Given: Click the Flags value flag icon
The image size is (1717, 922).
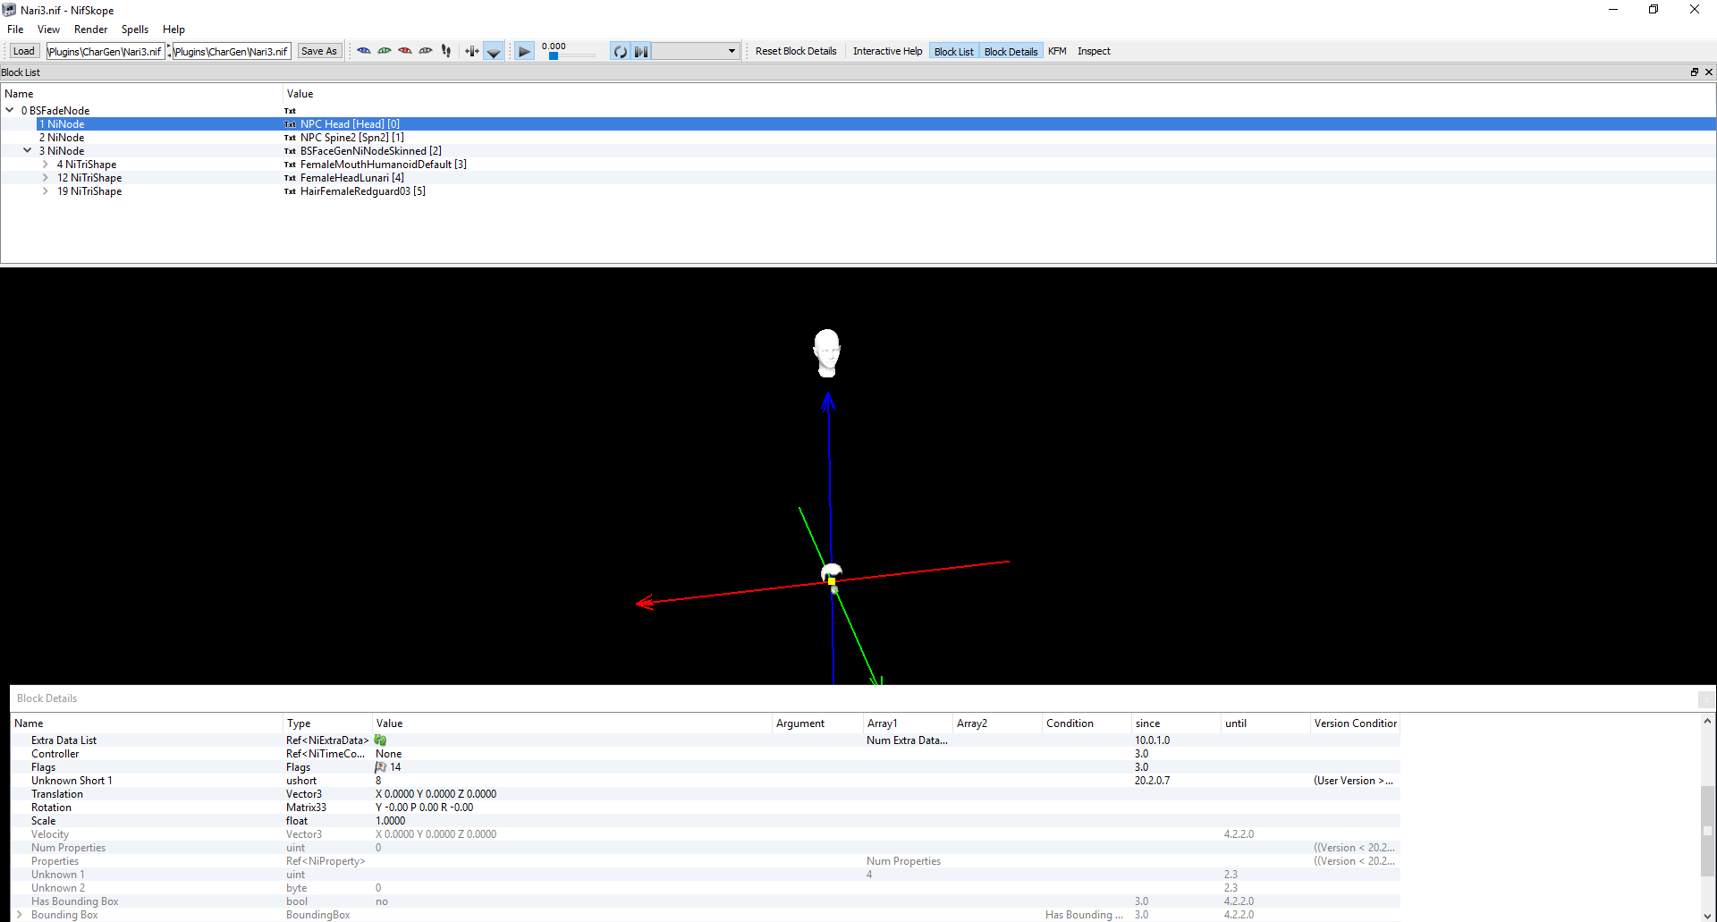Looking at the screenshot, I should pos(380,766).
